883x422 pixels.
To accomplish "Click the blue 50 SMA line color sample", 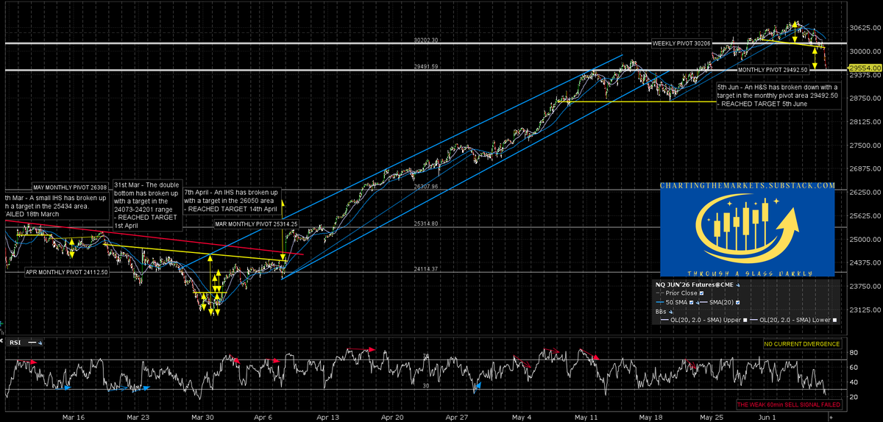I will coord(659,302).
